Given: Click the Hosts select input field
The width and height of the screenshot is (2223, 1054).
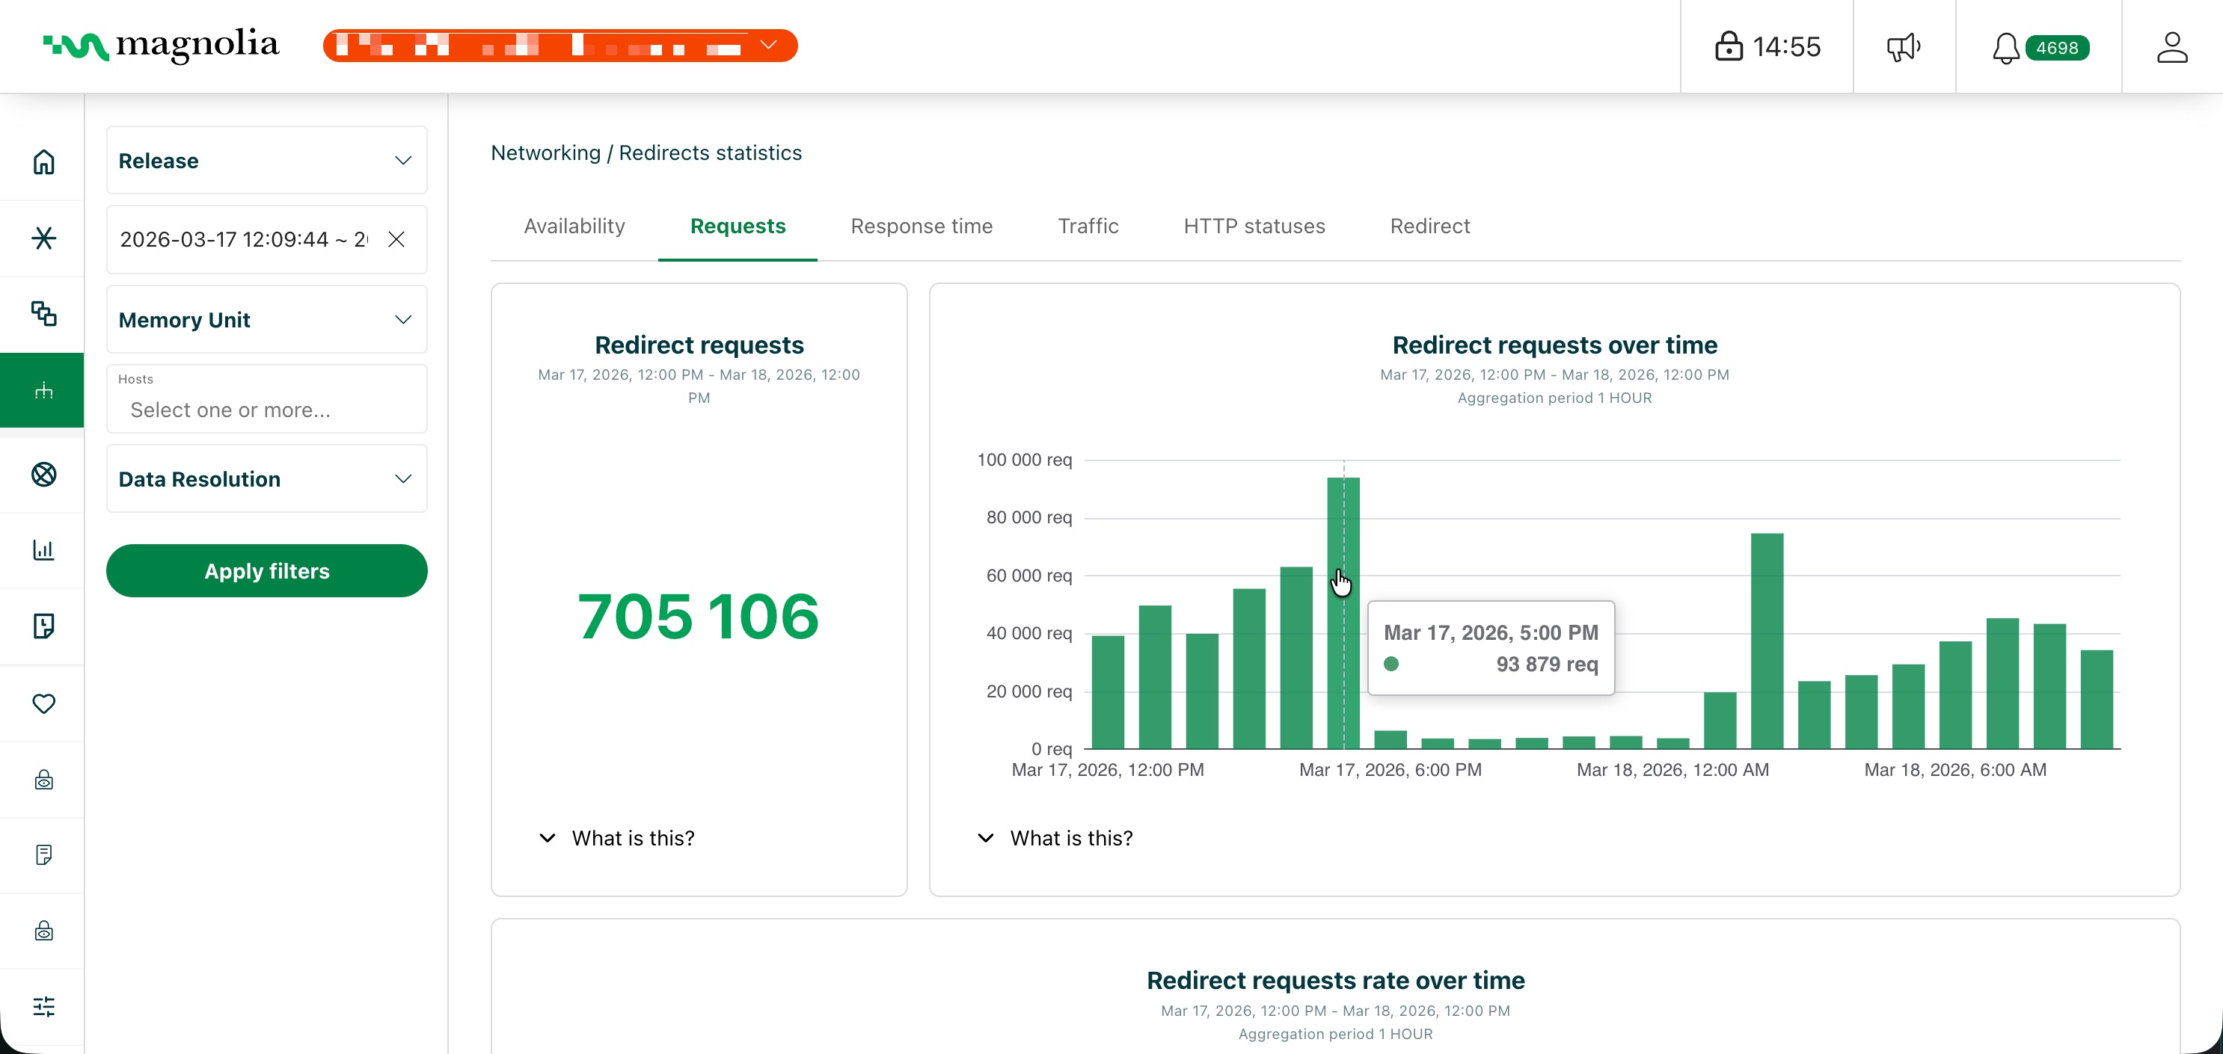Looking at the screenshot, I should point(267,399).
